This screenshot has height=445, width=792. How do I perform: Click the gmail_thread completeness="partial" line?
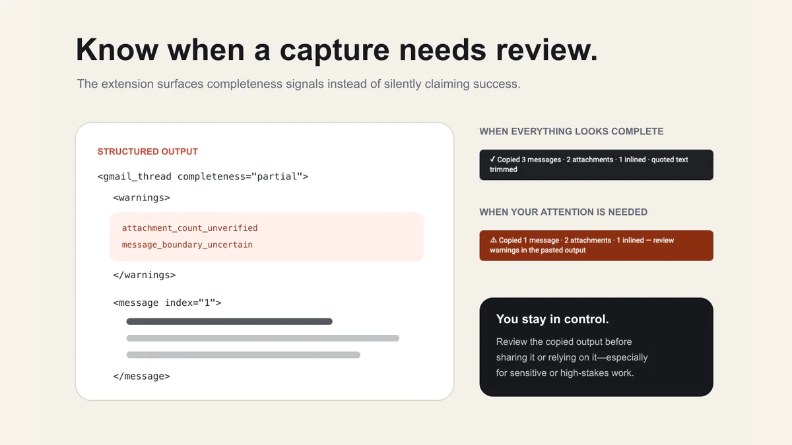(203, 177)
